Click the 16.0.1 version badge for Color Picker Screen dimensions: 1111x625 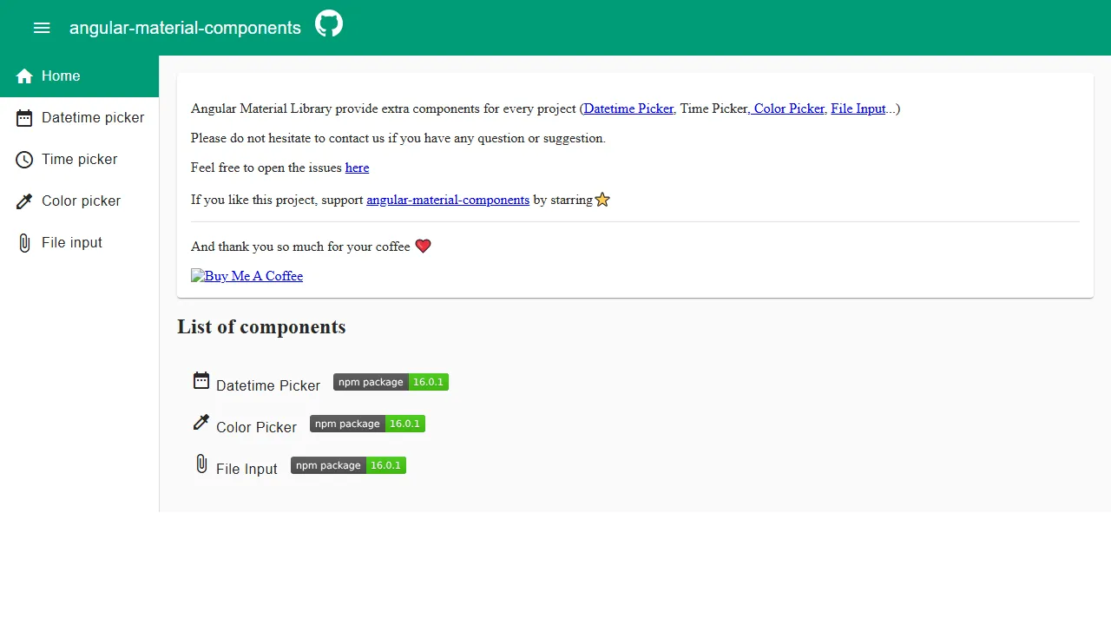(404, 424)
